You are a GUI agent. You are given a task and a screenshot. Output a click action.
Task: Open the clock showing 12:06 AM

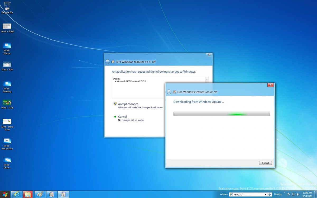tap(307, 194)
